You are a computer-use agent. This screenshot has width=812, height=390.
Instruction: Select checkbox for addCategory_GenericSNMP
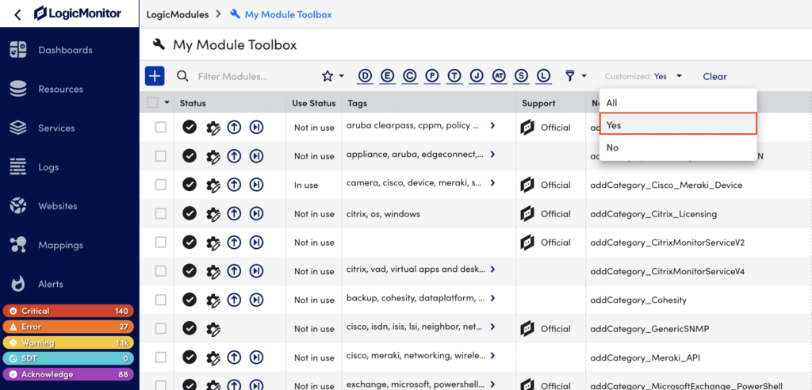160,328
